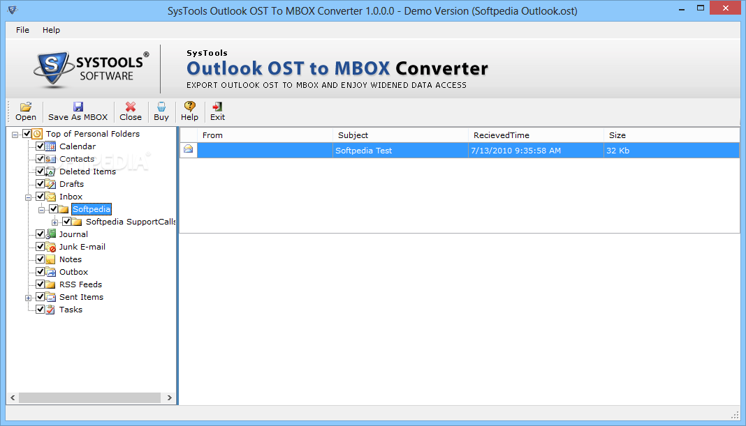746x426 pixels.
Task: Click the app icon in the title bar
Action: pyautogui.click(x=13, y=10)
